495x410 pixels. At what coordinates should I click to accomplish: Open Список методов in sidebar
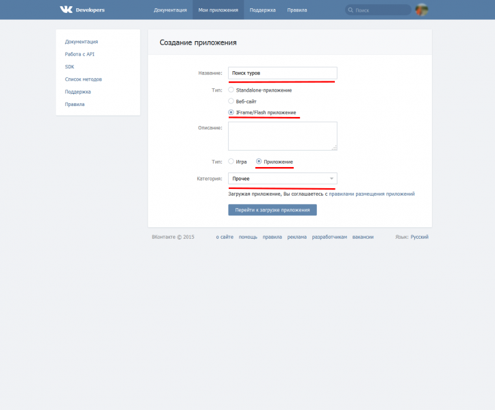tap(84, 79)
